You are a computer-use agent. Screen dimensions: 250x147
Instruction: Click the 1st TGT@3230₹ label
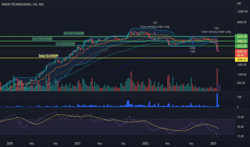point(65,44)
